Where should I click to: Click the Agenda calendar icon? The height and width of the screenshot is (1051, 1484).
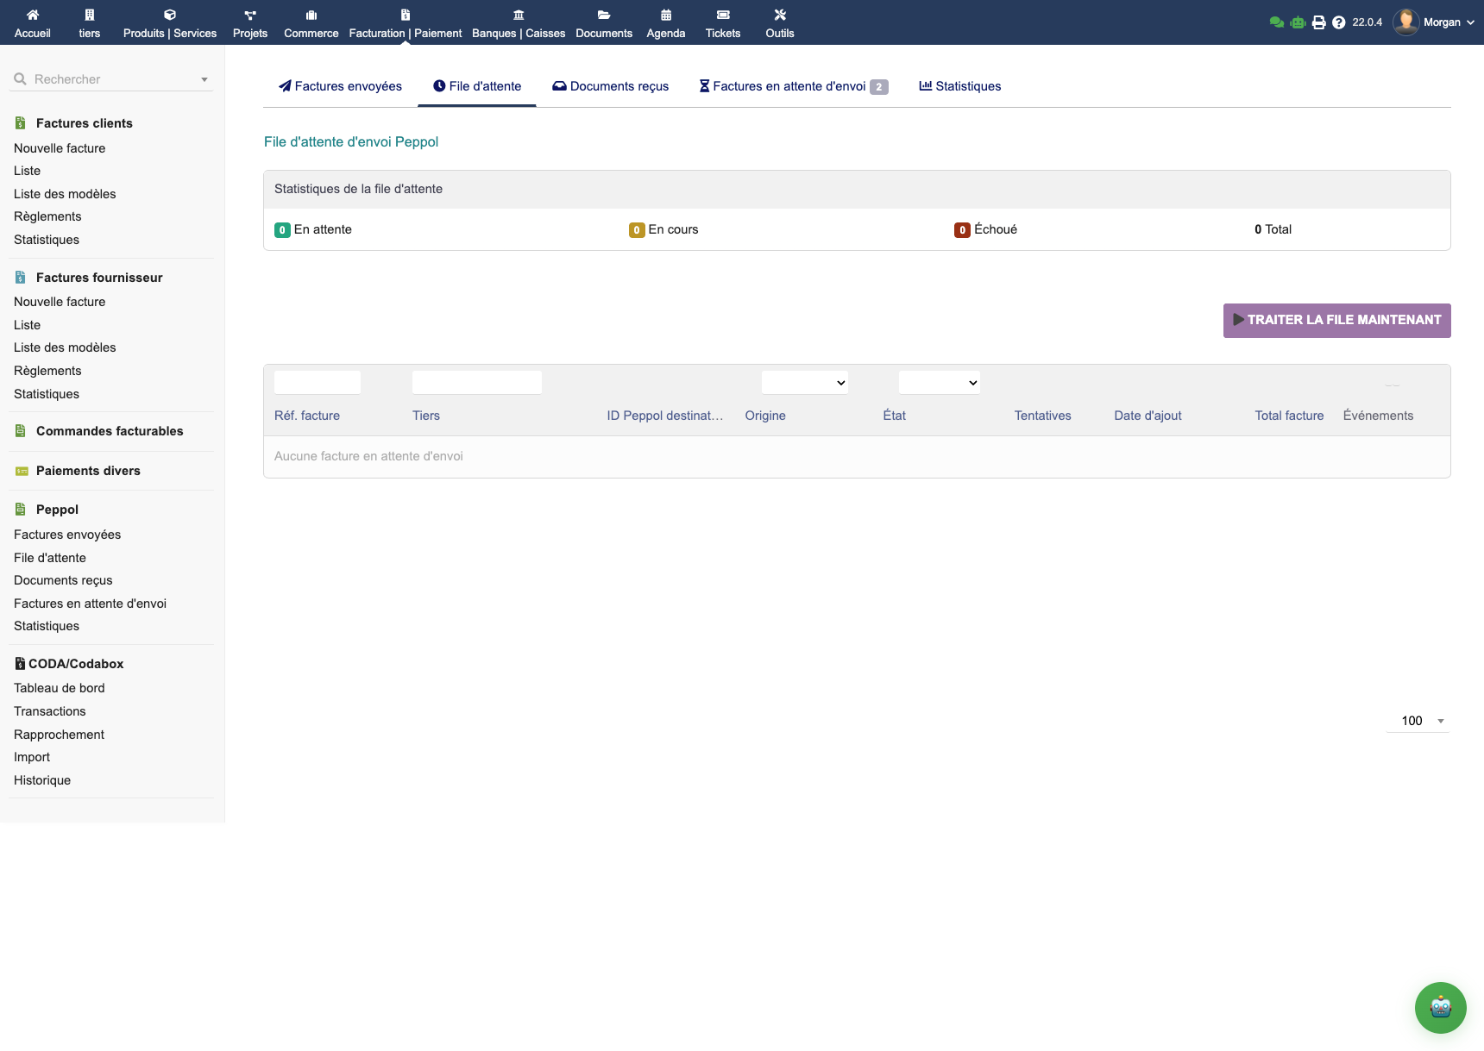click(x=665, y=15)
